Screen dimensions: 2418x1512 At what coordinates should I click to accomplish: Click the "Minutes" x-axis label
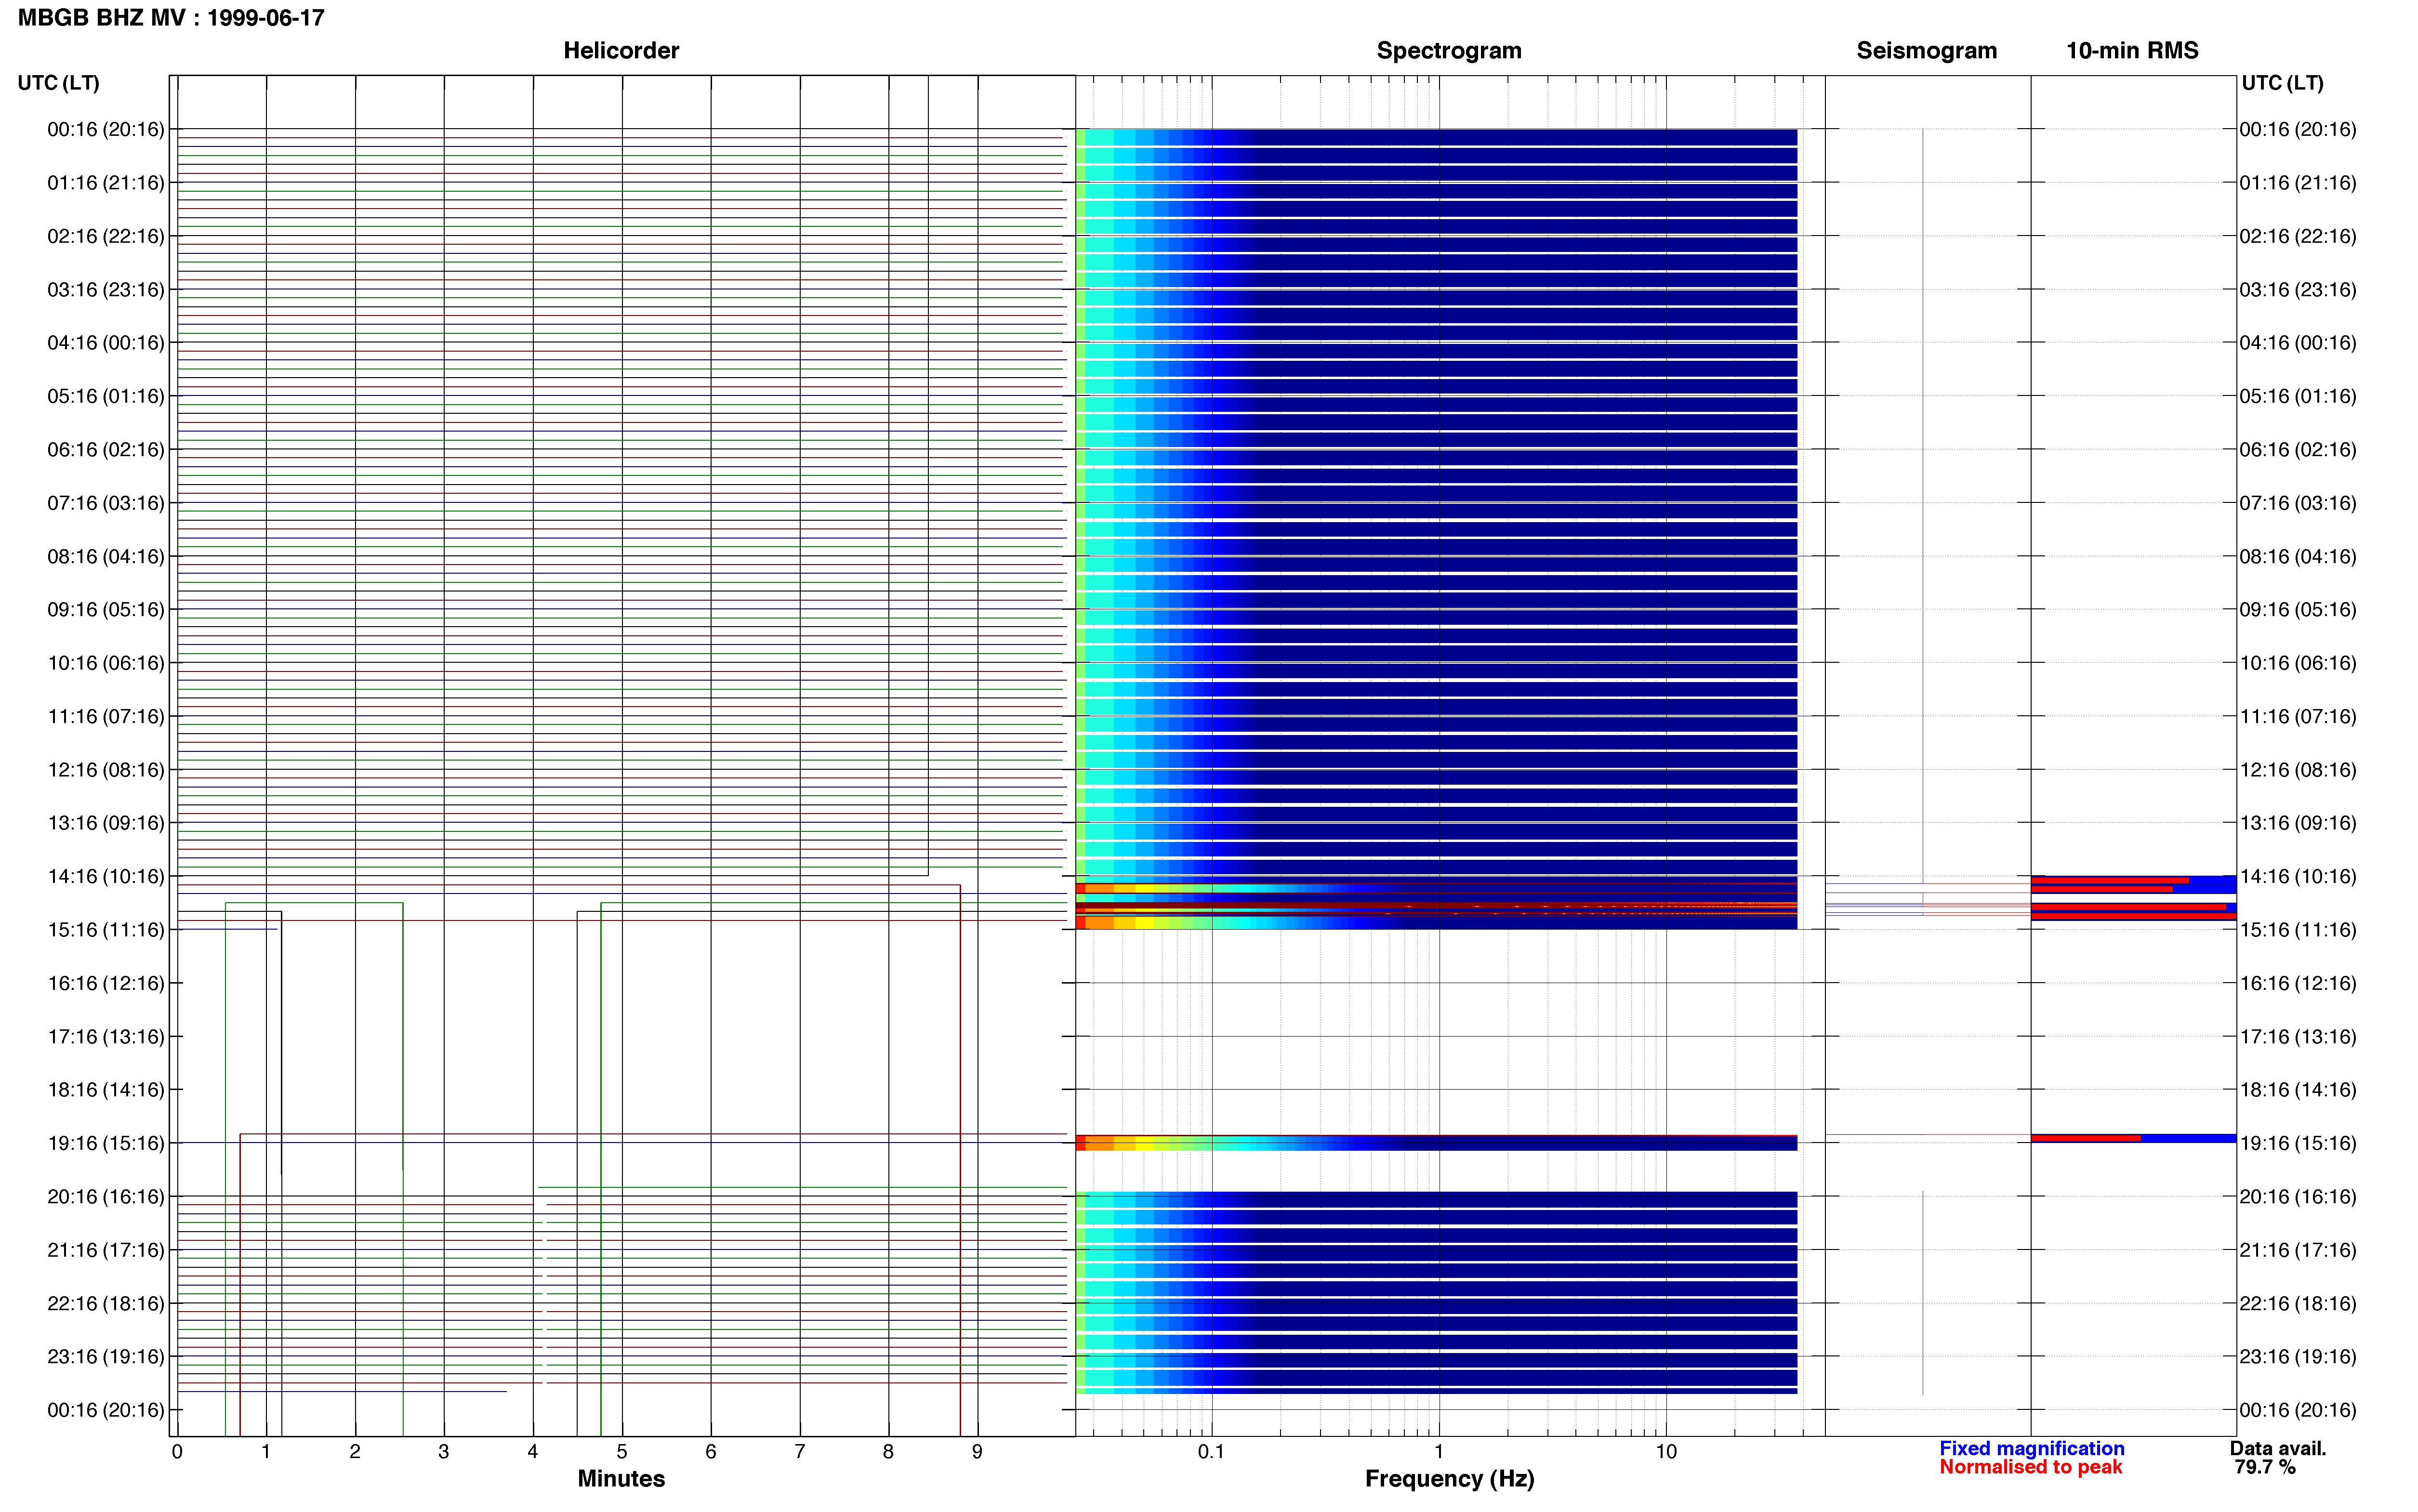pos(621,1479)
